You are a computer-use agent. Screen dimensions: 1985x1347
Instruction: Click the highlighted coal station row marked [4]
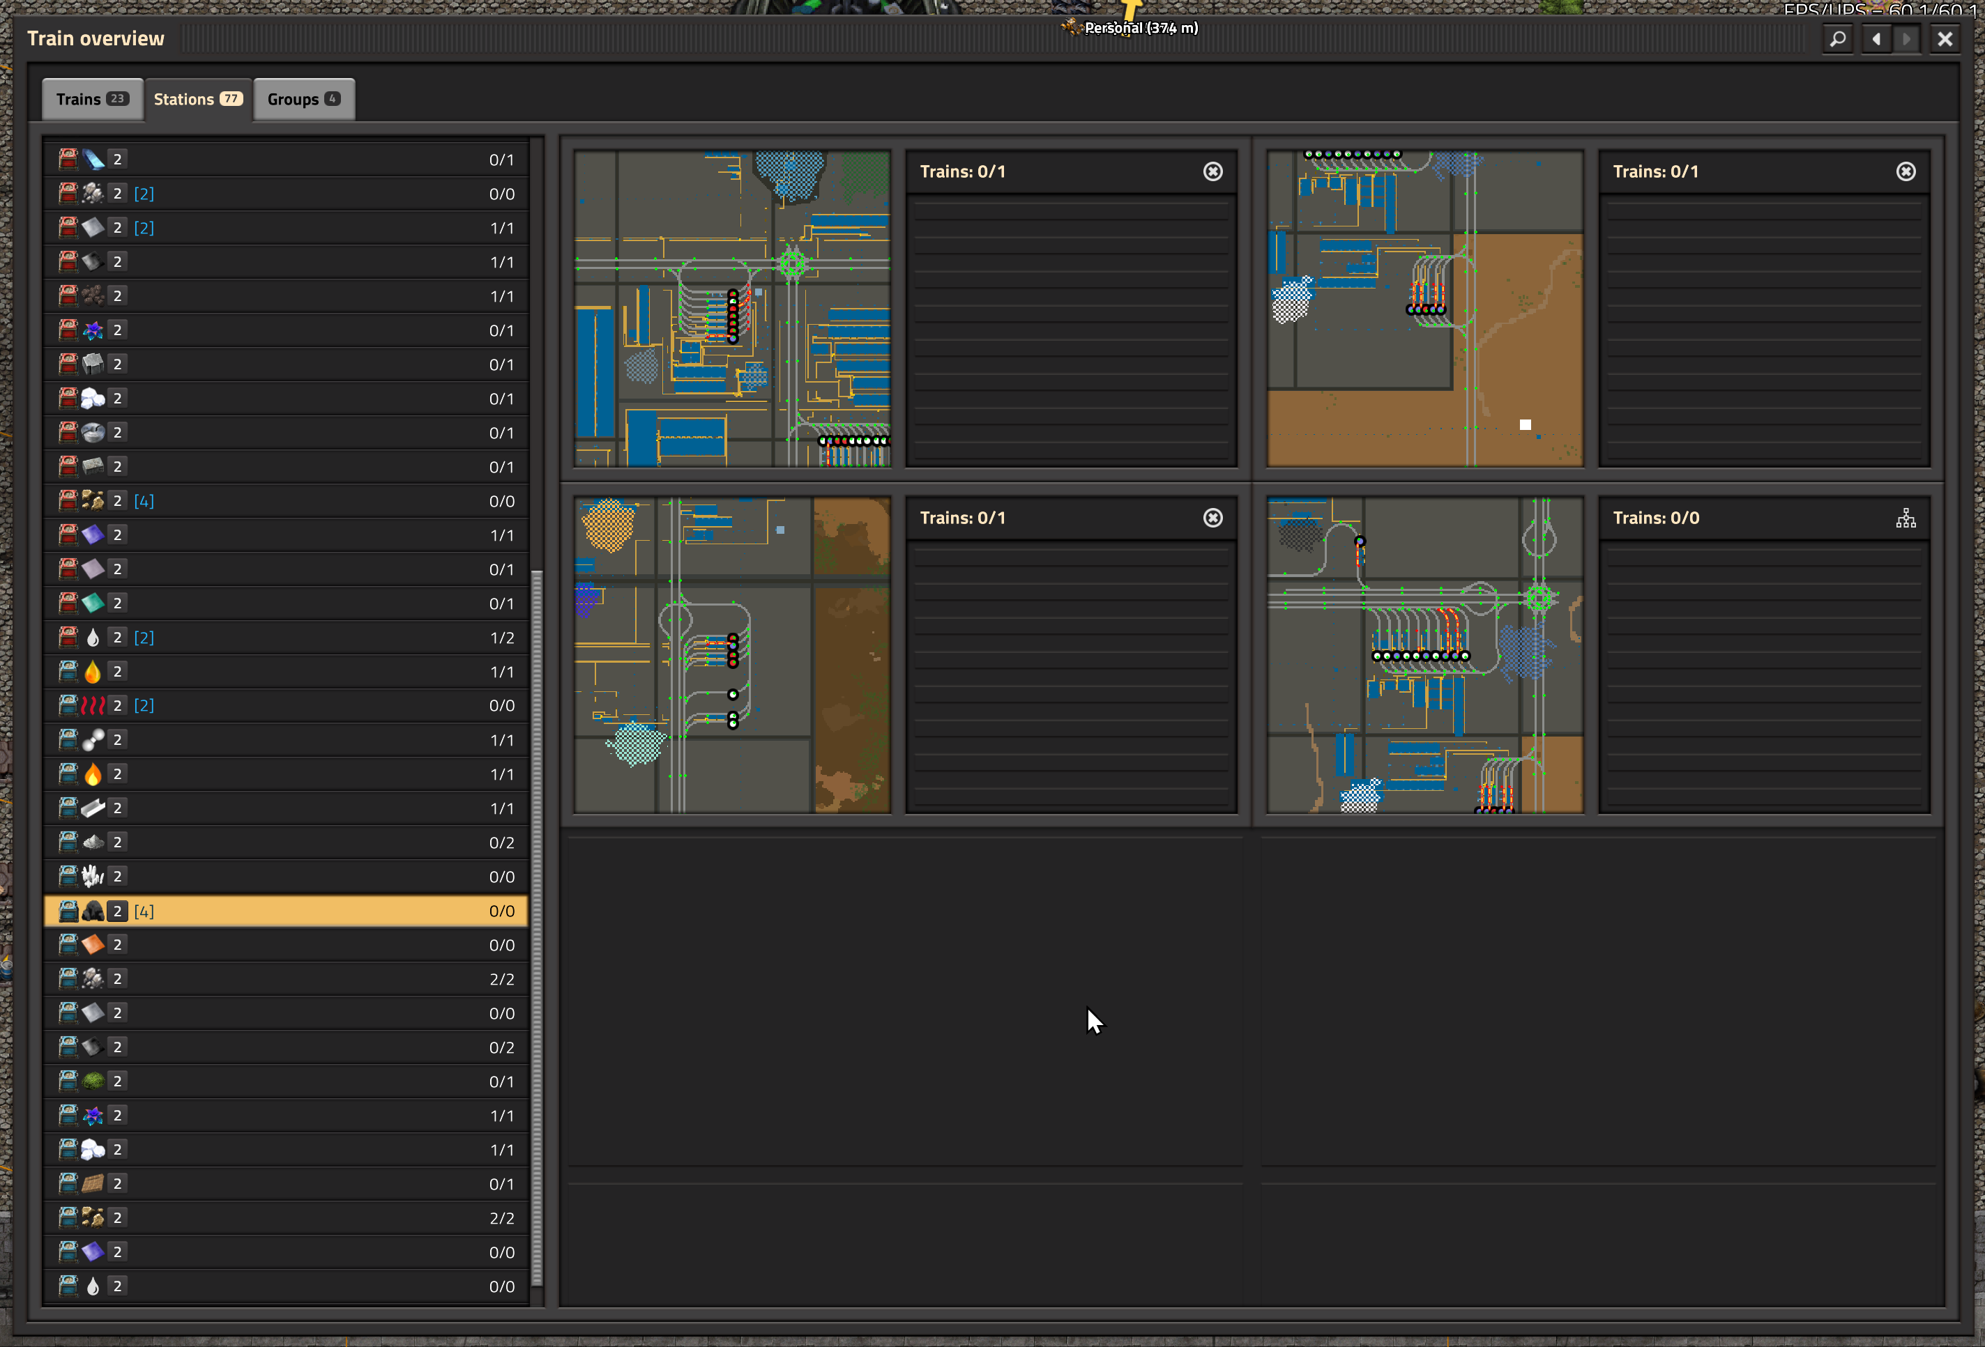(286, 911)
